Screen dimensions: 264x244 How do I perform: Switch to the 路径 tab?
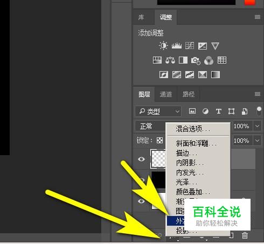189,94
